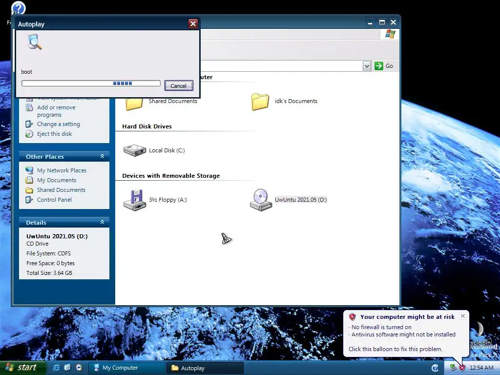This screenshot has height=375, width=500.
Task: Click the My Documents sidebar icon
Action: coord(29,180)
